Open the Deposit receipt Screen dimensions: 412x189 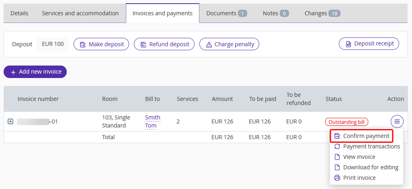pyautogui.click(x=369, y=44)
